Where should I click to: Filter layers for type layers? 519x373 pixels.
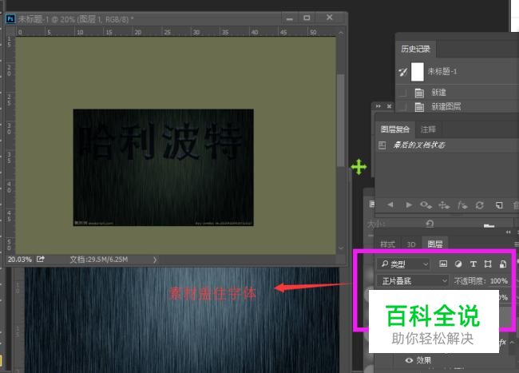click(473, 264)
